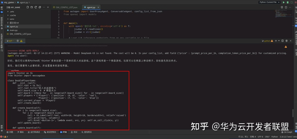Open the 问题 (Problems) panel tab
Image resolution: width=297 pixels, height=139 pixels.
tap(10, 132)
